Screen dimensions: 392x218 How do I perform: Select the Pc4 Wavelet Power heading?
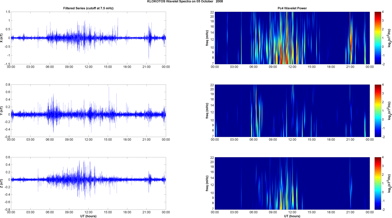tap(292, 8)
